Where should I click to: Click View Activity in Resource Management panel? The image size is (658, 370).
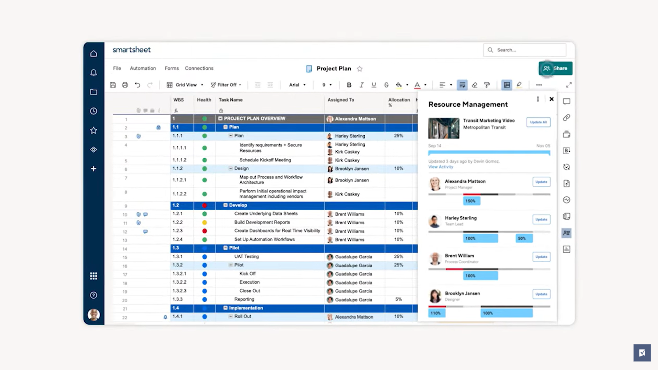(440, 167)
